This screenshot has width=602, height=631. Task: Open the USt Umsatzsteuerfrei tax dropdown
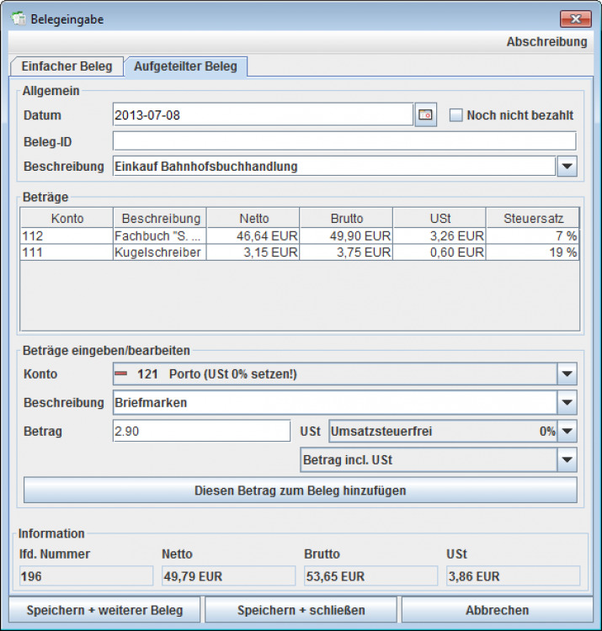pos(567,432)
